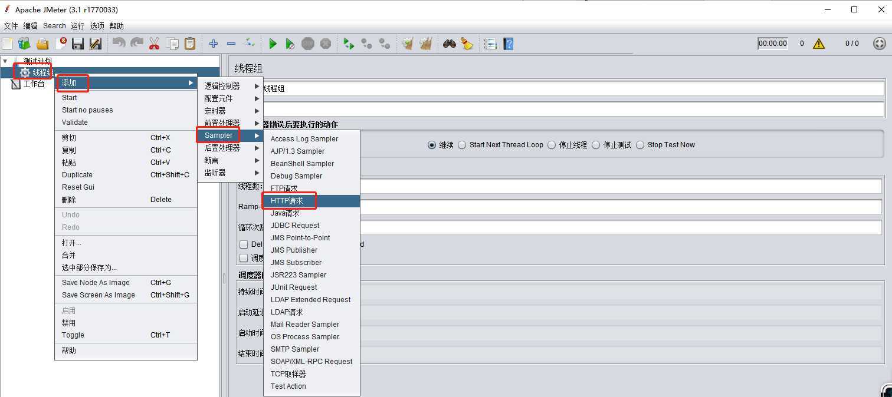Image resolution: width=892 pixels, height=397 pixels.
Task: Expand the 后置处理器 submenu
Action: [x=231, y=148]
